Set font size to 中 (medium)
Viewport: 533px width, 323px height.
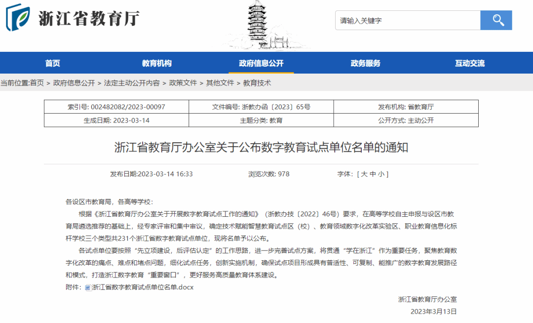pyautogui.click(x=373, y=174)
